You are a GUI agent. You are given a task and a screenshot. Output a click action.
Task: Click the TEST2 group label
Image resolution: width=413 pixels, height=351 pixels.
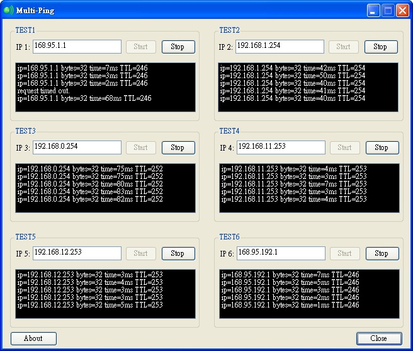tap(229, 30)
